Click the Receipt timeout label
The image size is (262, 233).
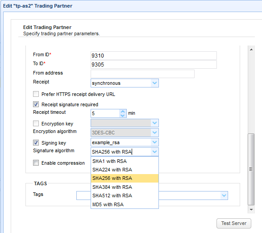pyautogui.click(x=50, y=112)
